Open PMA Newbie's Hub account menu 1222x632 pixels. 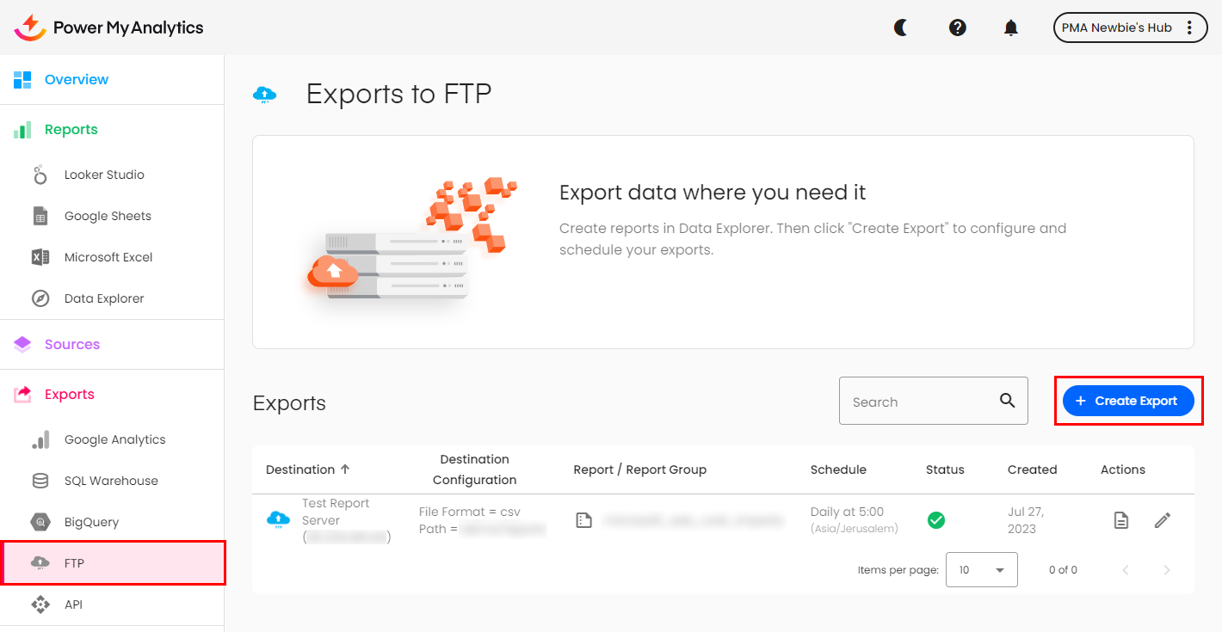(1129, 28)
